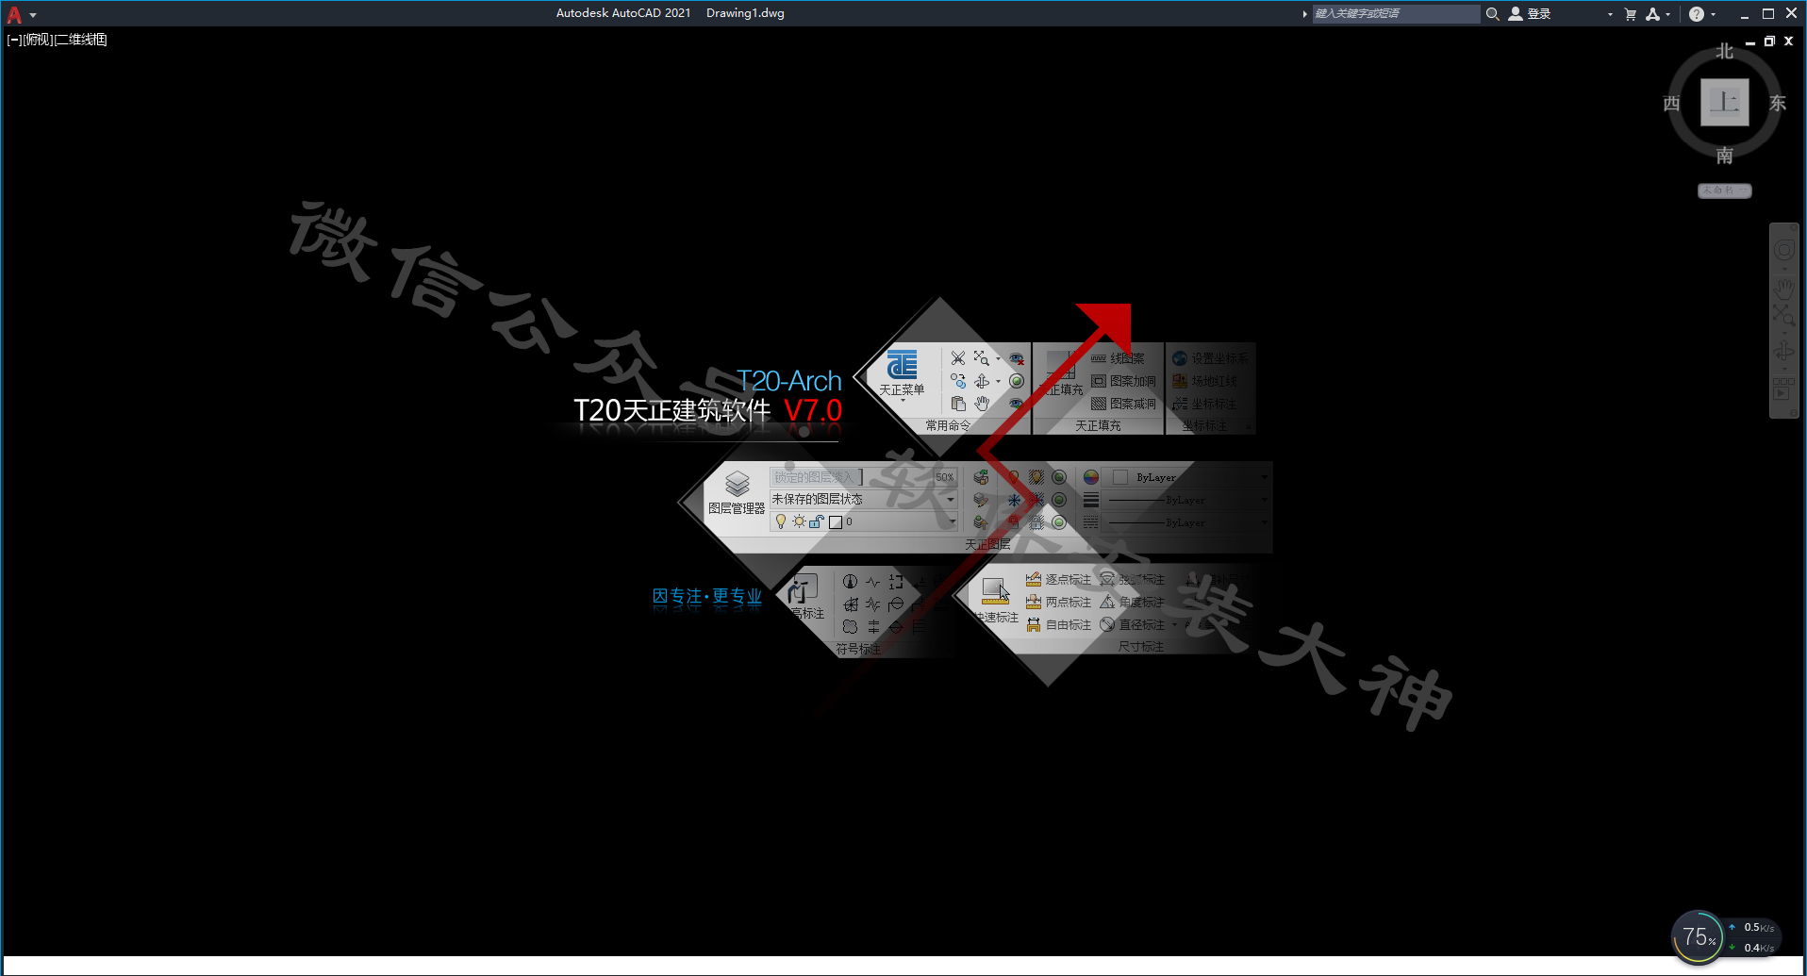Expand the arrow left of the search box
The image size is (1807, 976).
pos(1304,14)
